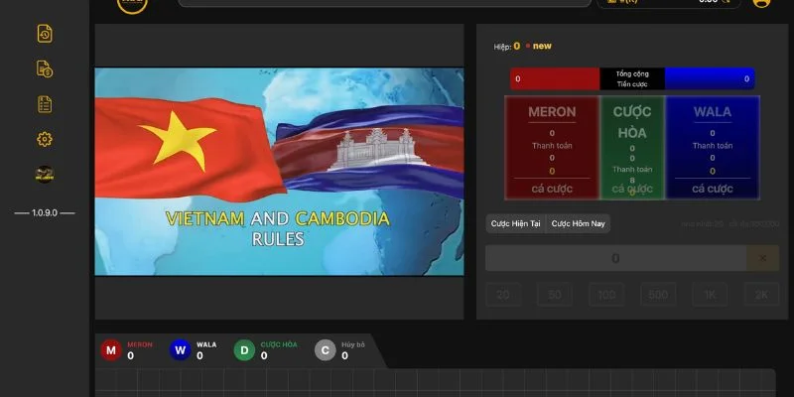This screenshot has width=794, height=397.
Task: Open the checklist report icon in sidebar
Action: pyautogui.click(x=45, y=104)
